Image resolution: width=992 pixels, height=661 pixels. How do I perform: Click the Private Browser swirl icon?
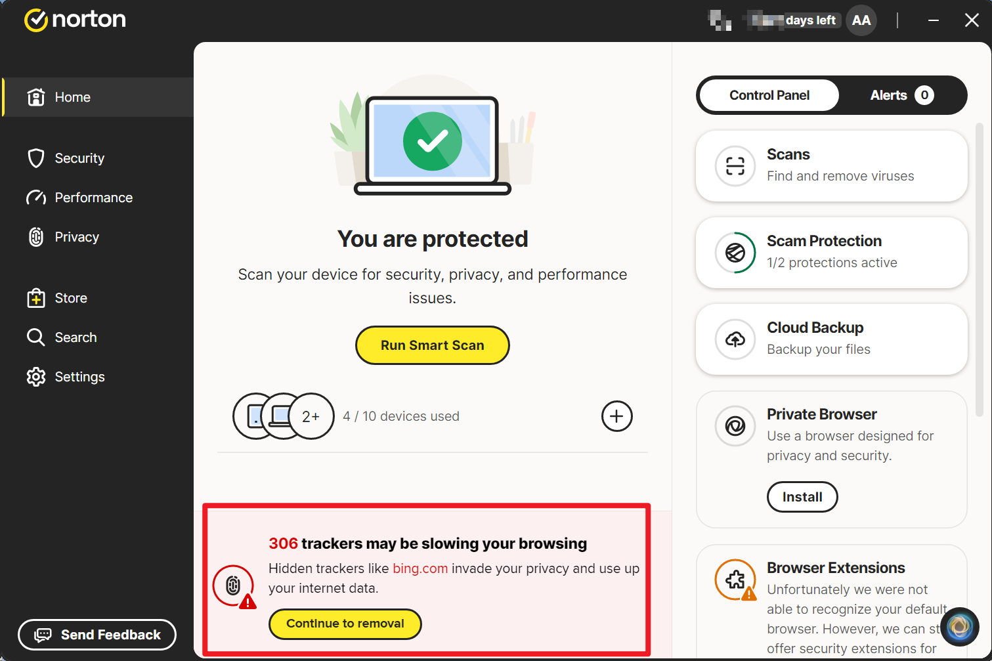tap(735, 426)
